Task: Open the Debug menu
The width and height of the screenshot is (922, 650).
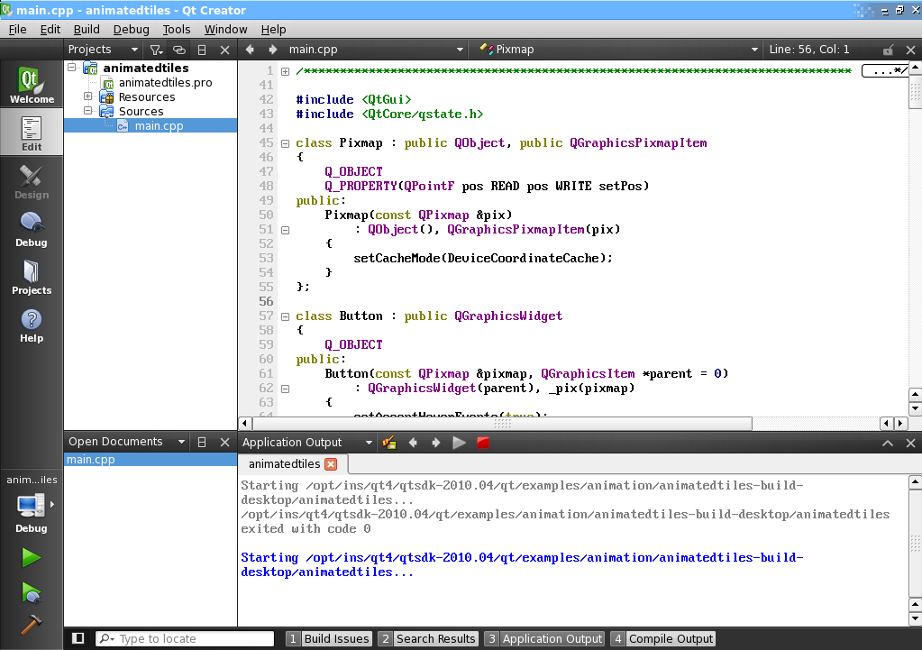Action: click(131, 30)
